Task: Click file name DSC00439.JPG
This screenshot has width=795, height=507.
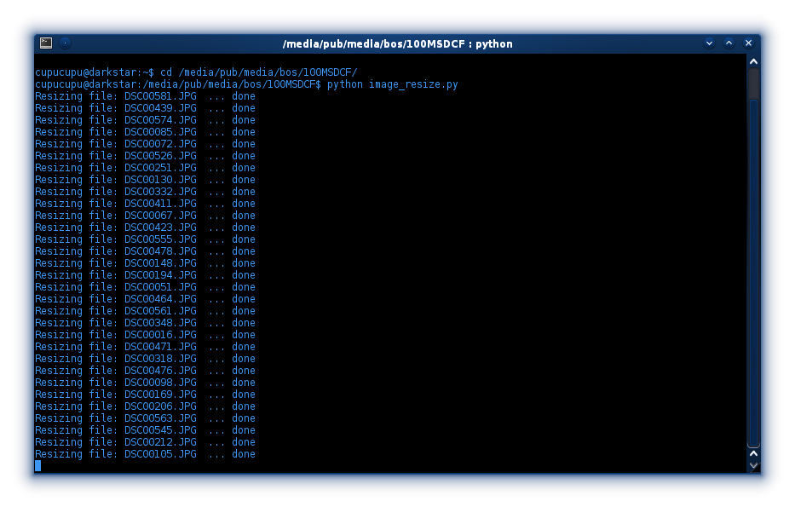Action: [160, 108]
